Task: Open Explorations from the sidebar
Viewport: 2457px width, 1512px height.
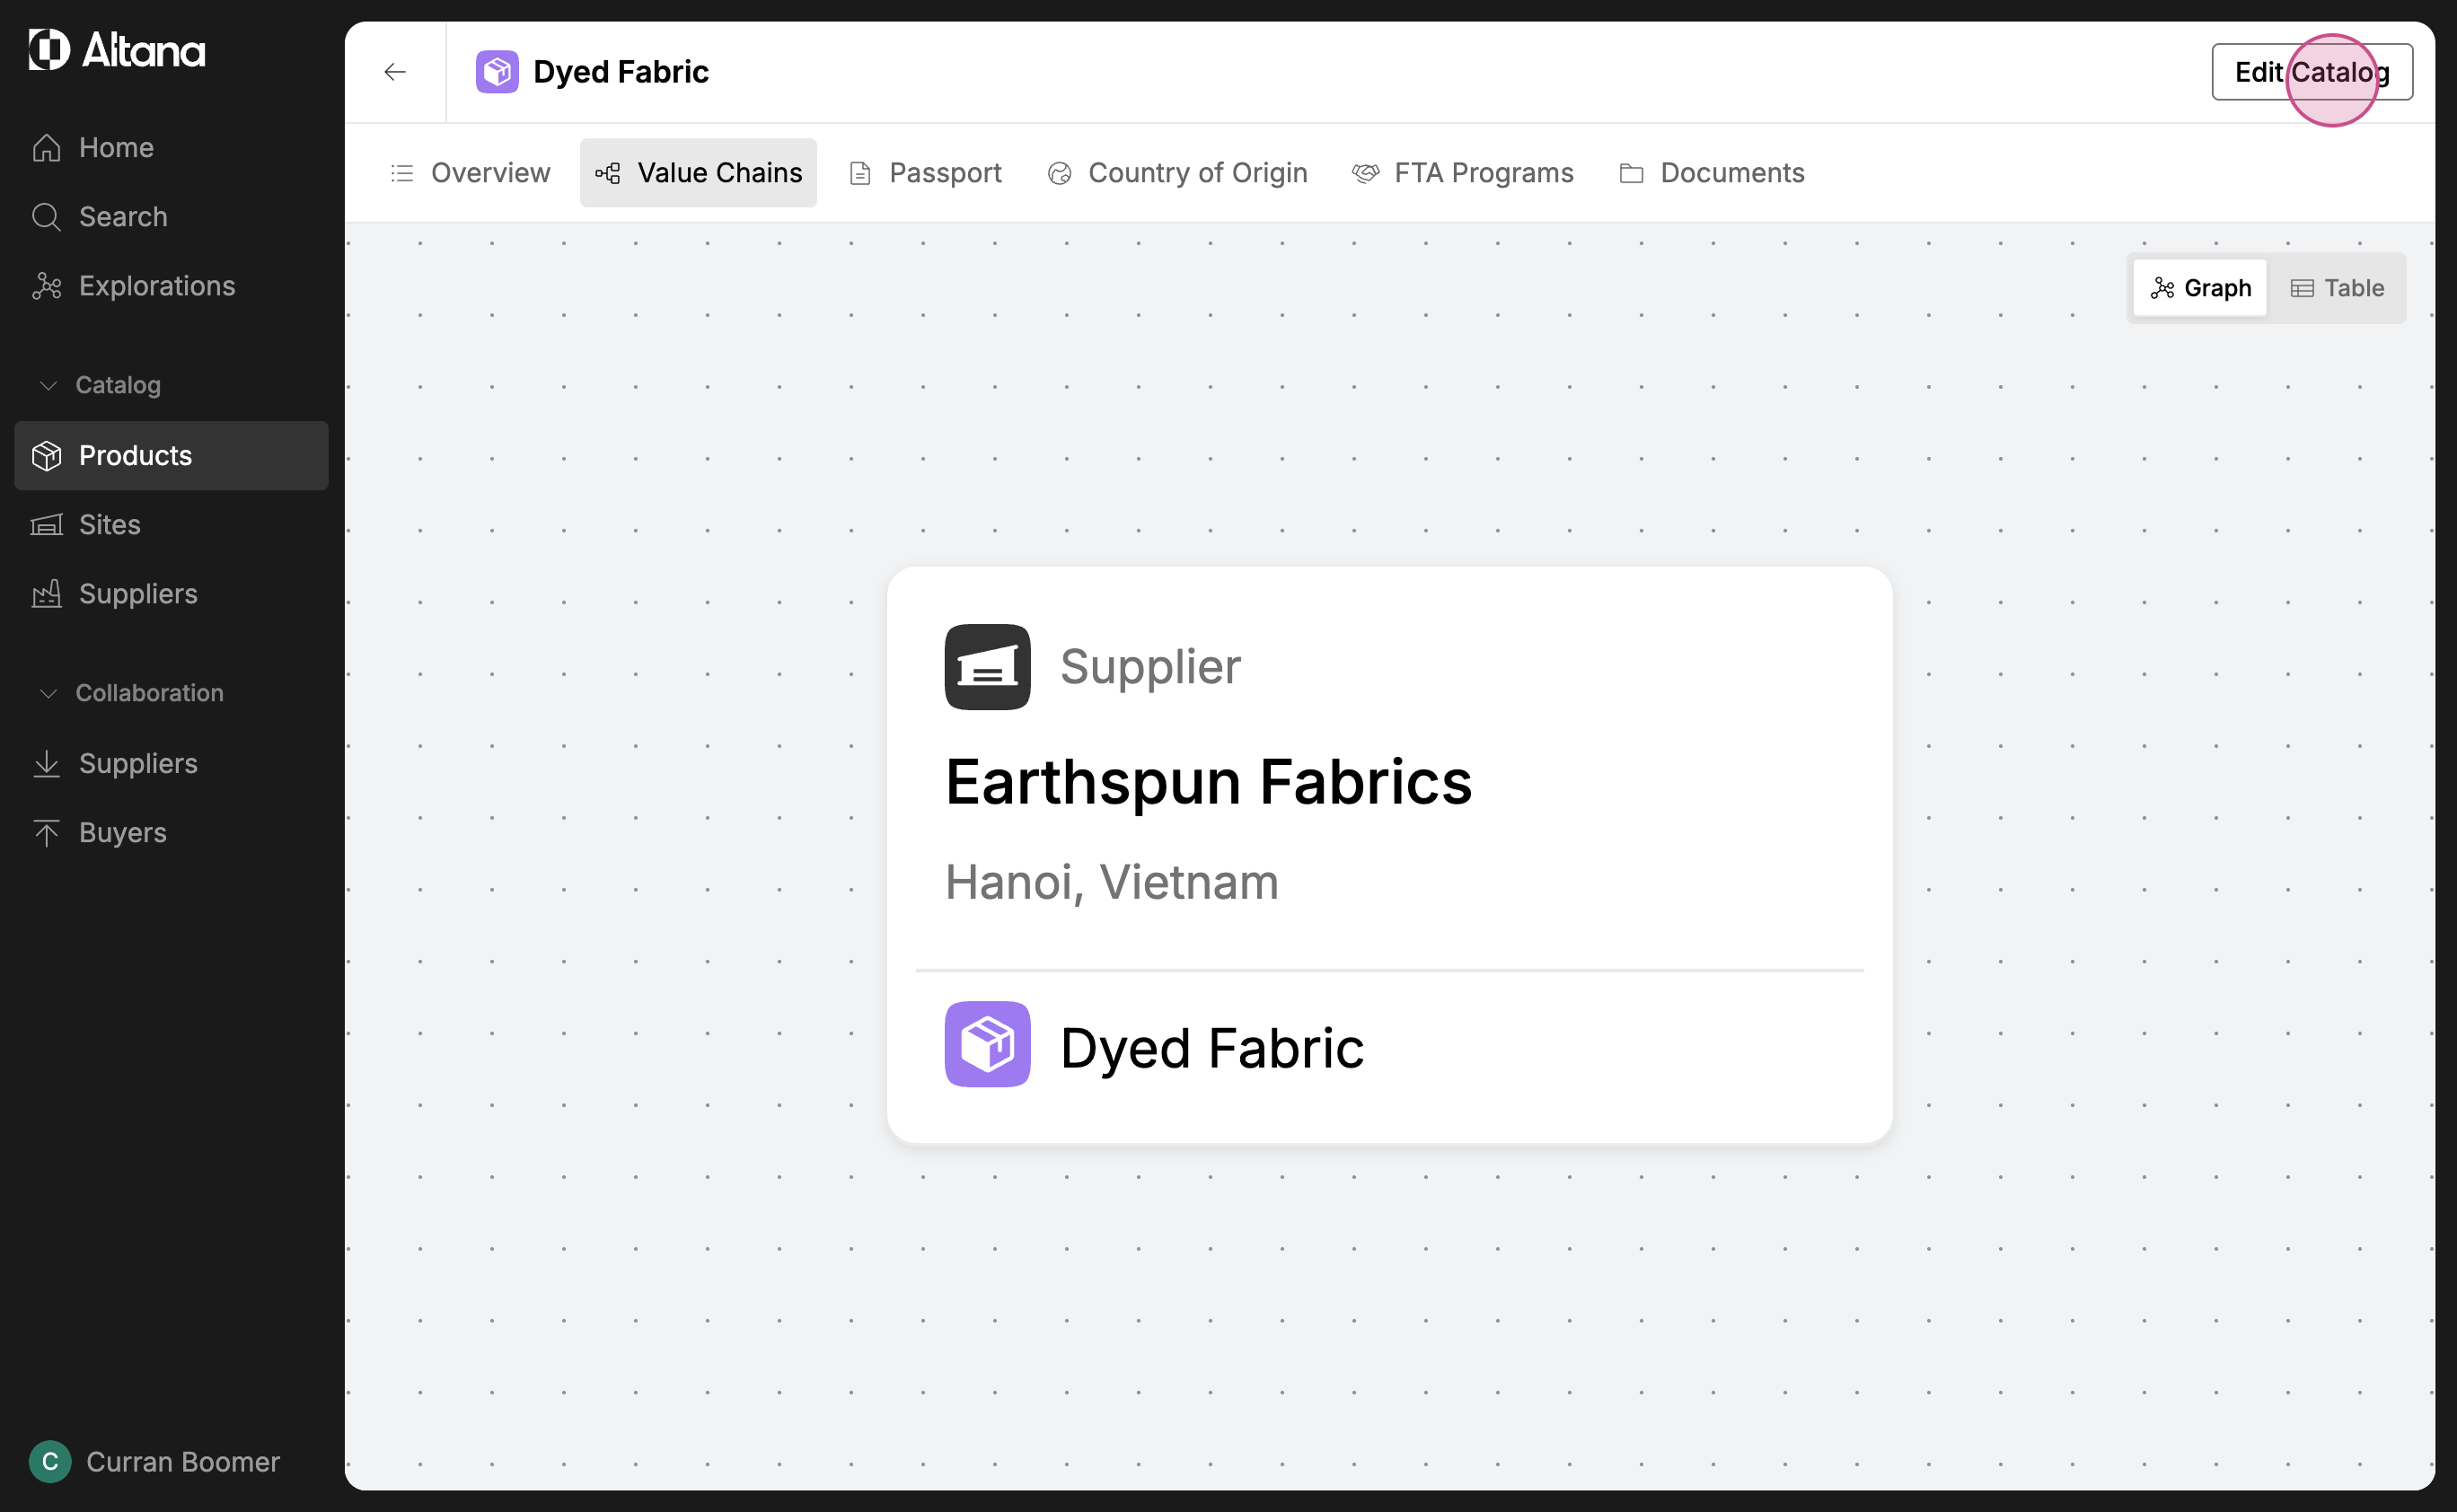Action: [156, 286]
